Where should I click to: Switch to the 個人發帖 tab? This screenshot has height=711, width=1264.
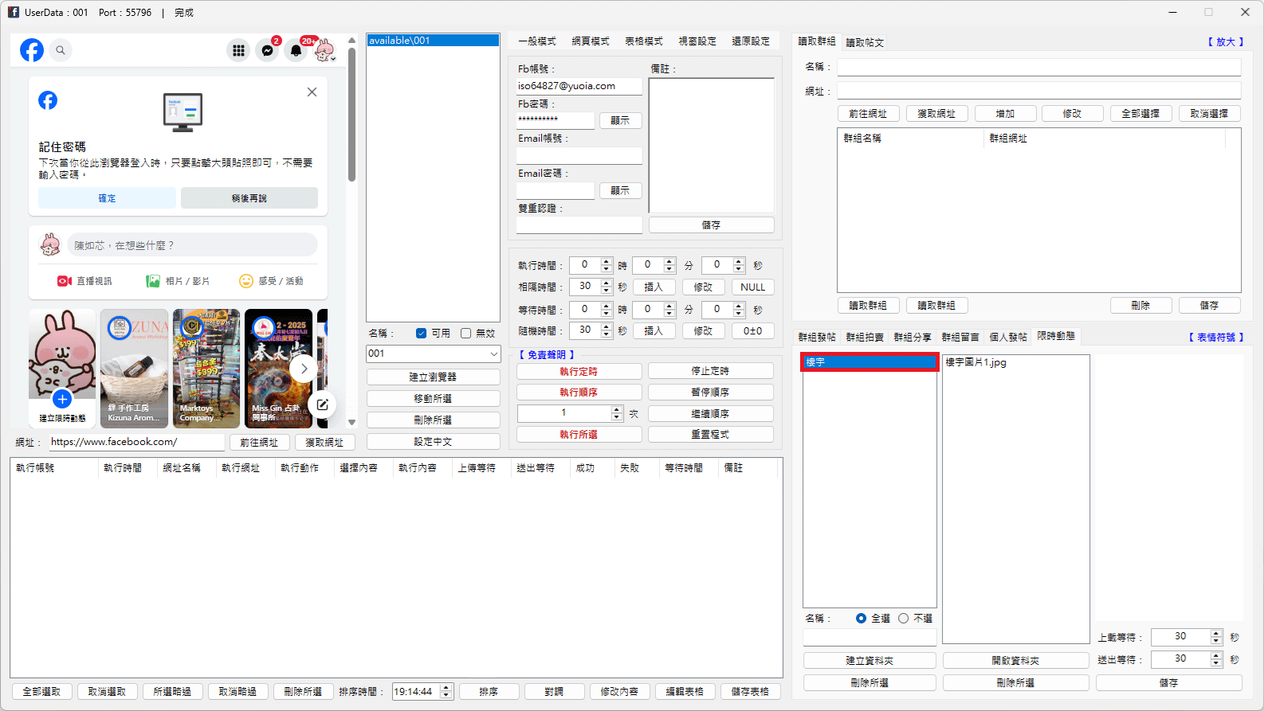1008,337
